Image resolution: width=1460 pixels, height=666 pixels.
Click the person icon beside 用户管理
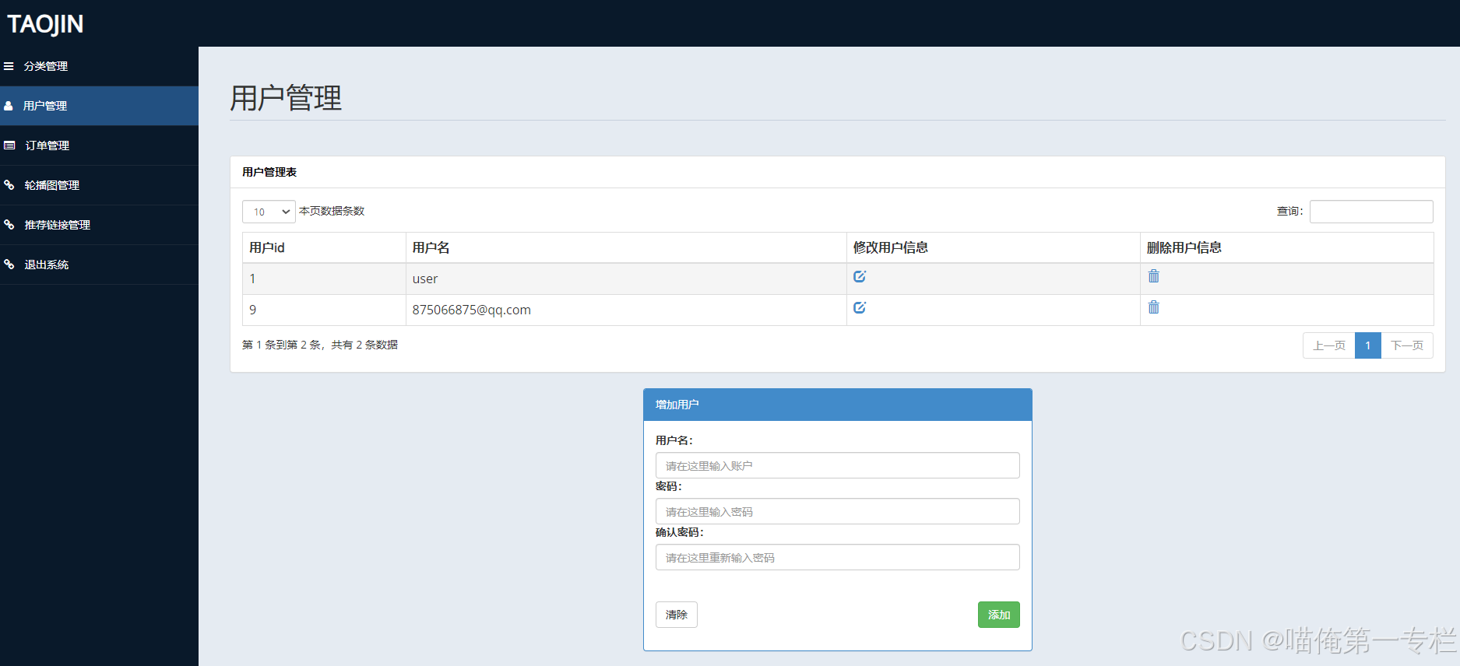coord(9,106)
